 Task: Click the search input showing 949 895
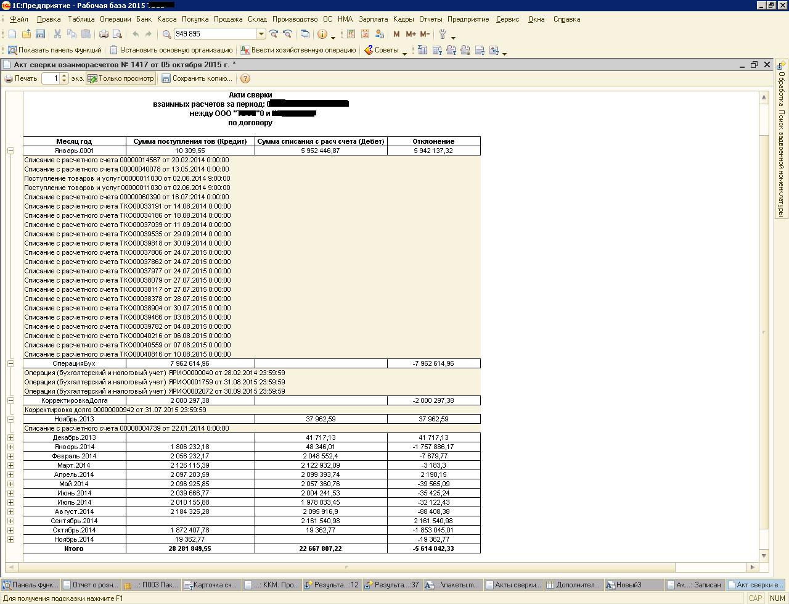215,34
